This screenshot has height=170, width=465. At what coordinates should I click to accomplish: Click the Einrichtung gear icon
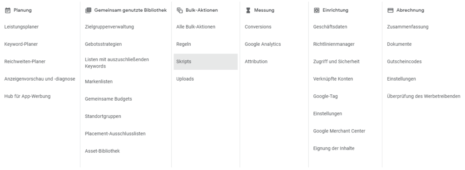coord(317,10)
